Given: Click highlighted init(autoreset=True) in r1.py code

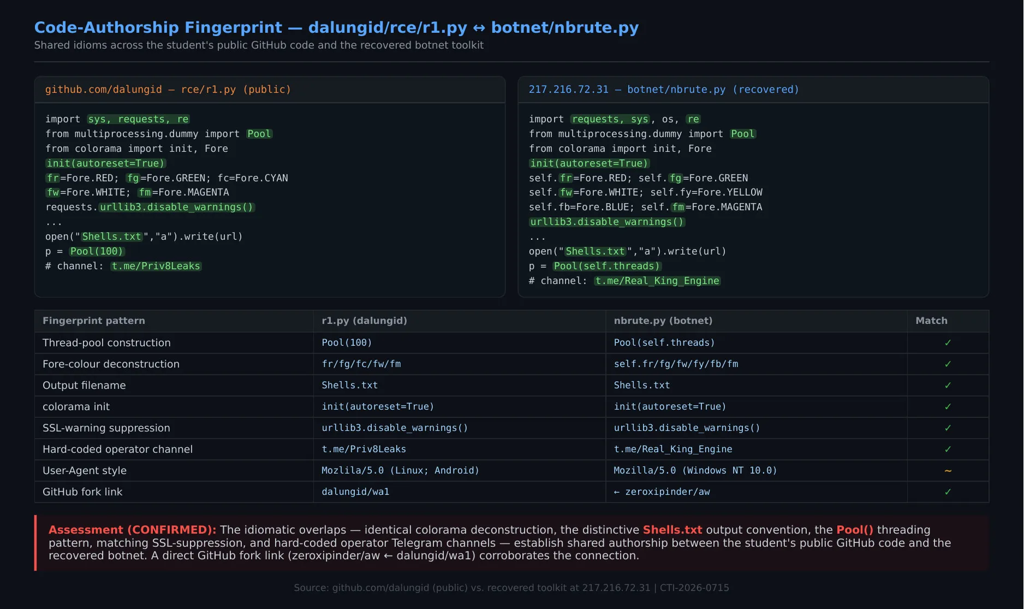Looking at the screenshot, I should [x=106, y=163].
